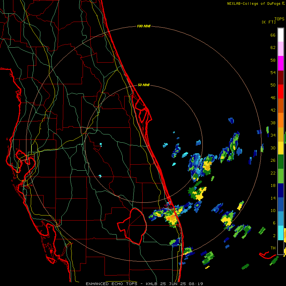Click the 18 value on the scale
The width and height of the screenshot is (286, 286).
pyautogui.click(x=273, y=186)
